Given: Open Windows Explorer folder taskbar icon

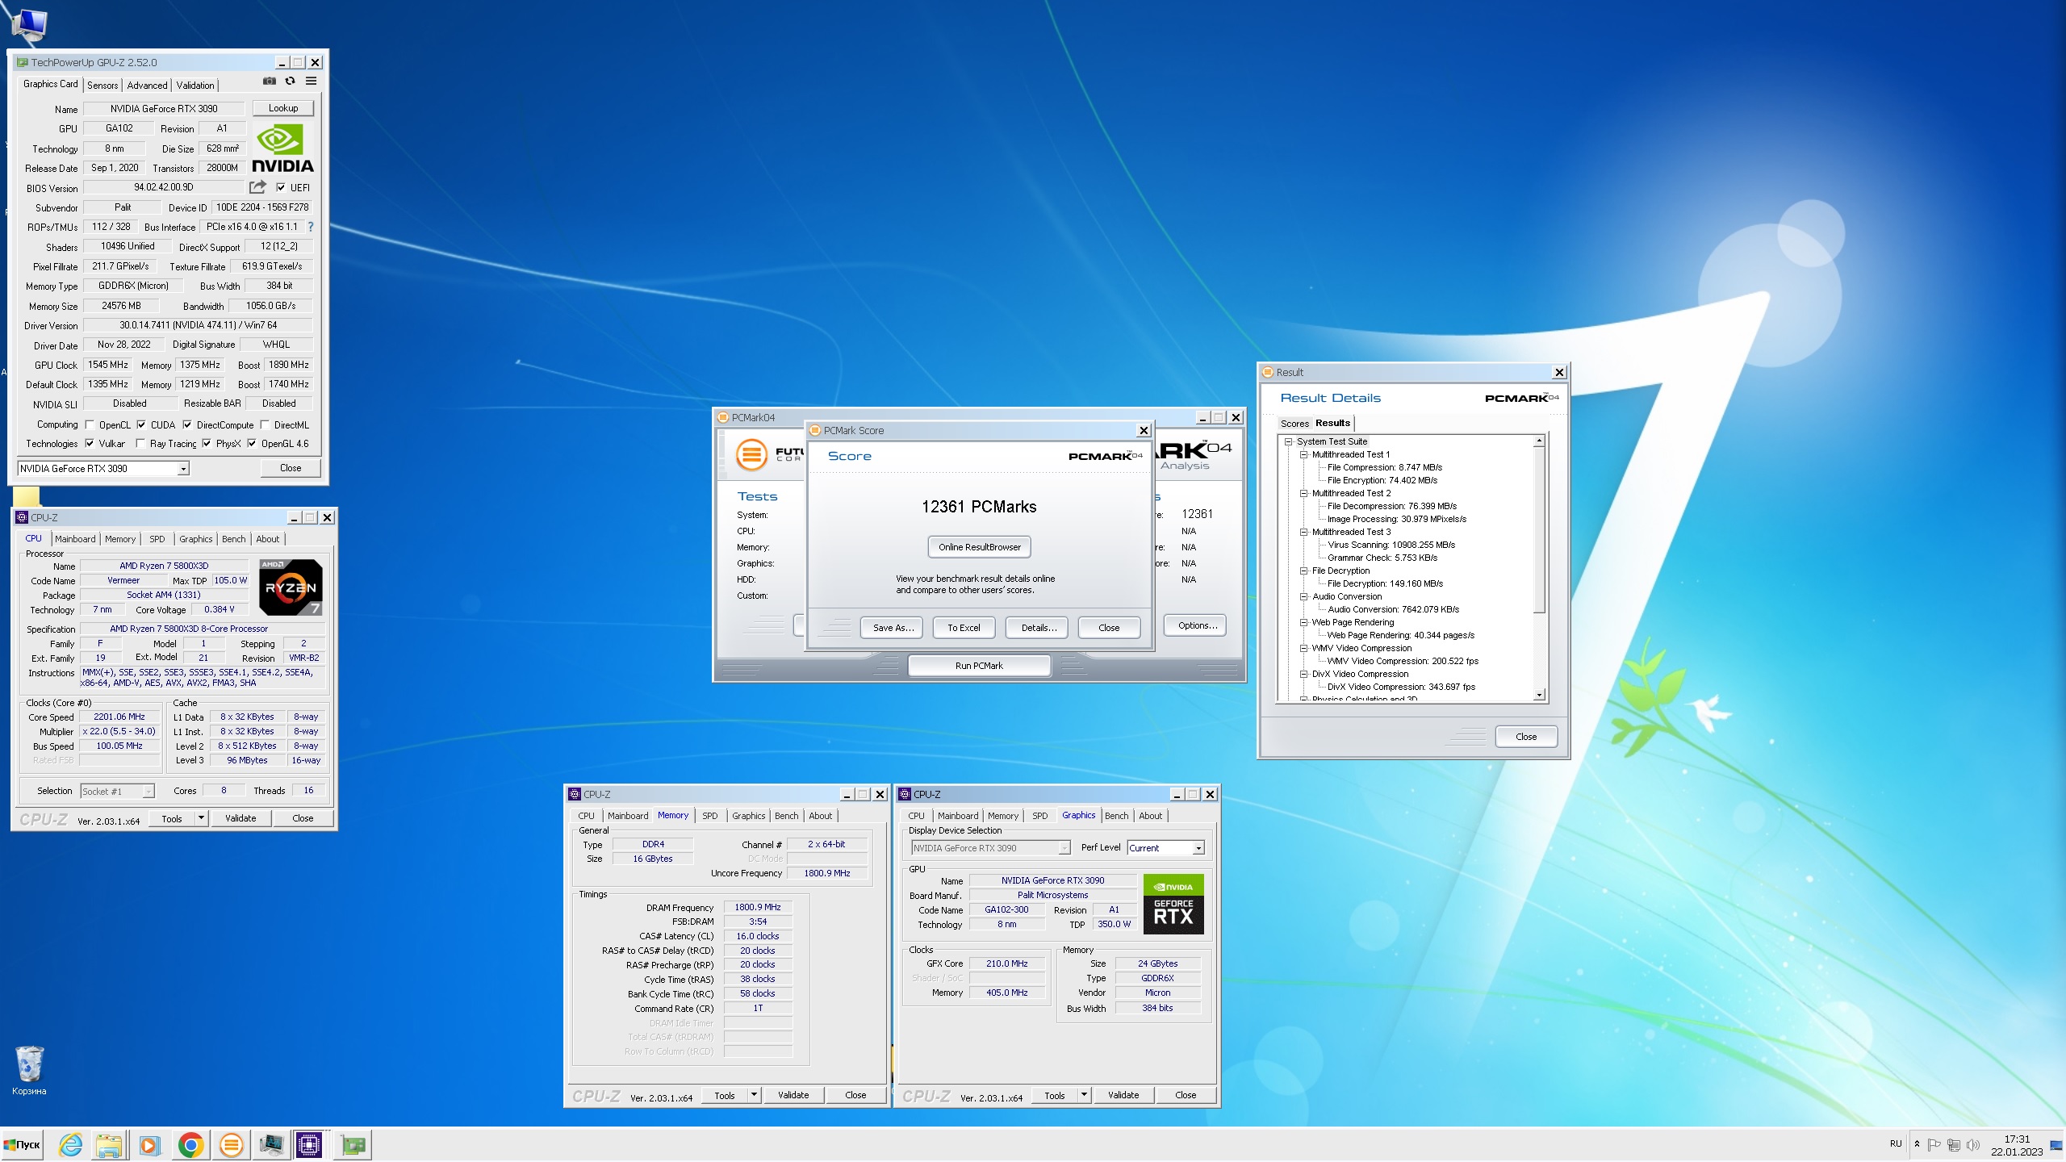Looking at the screenshot, I should (x=109, y=1144).
